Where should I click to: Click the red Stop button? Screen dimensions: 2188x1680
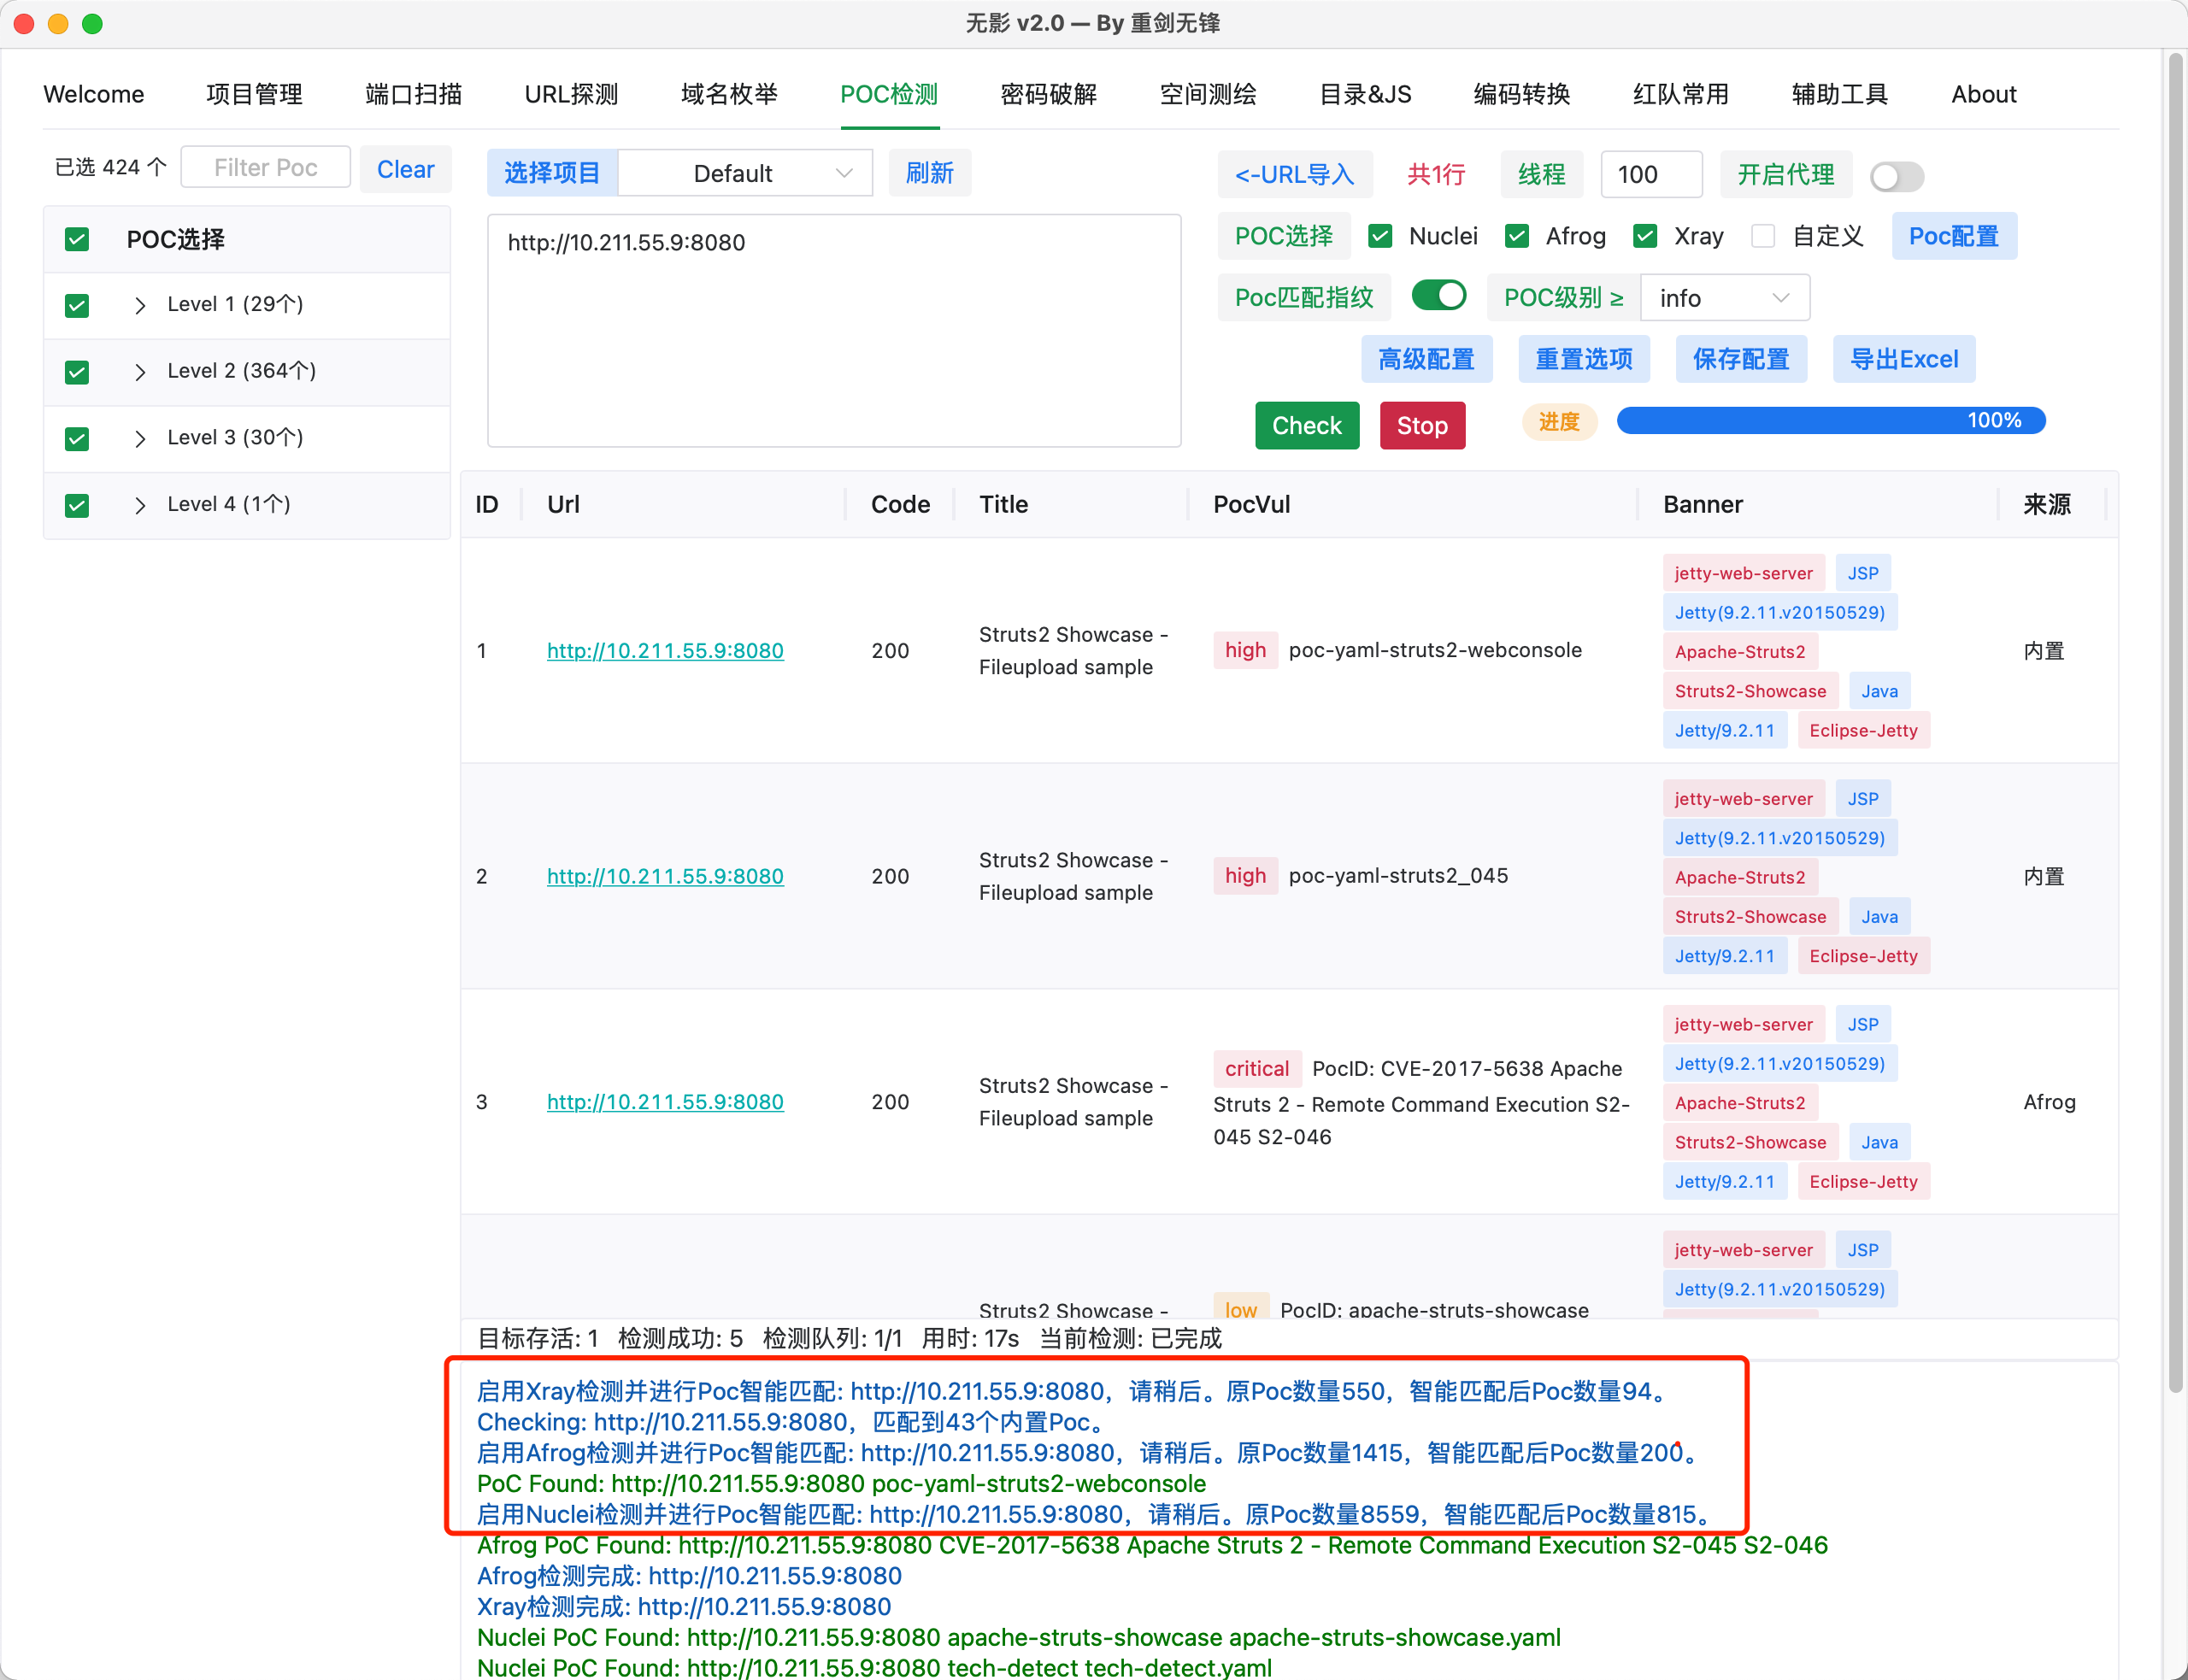coord(1421,425)
